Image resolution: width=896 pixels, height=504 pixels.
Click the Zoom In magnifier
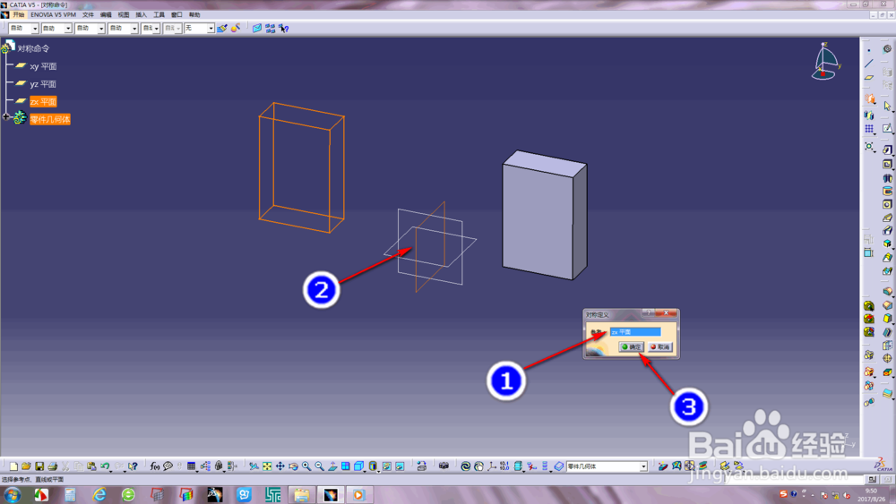tap(306, 466)
